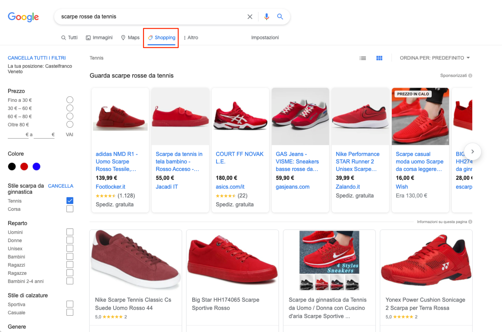This screenshot has height=332, width=502.
Task: Open the ORDINA PER: PREDEFINITO dropdown
Action: (x=435, y=58)
